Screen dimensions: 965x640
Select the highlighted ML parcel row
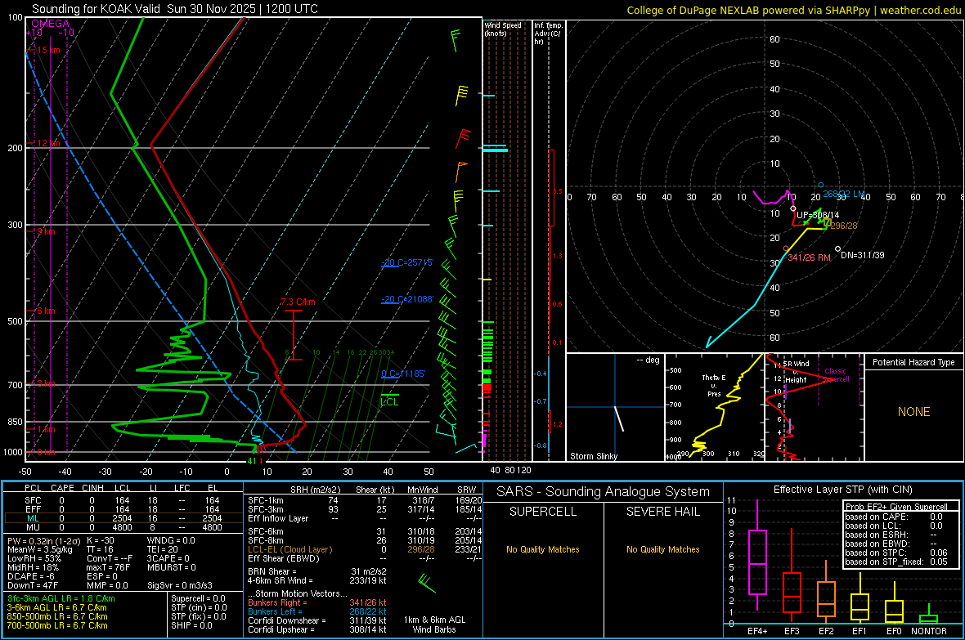pyautogui.click(x=123, y=518)
